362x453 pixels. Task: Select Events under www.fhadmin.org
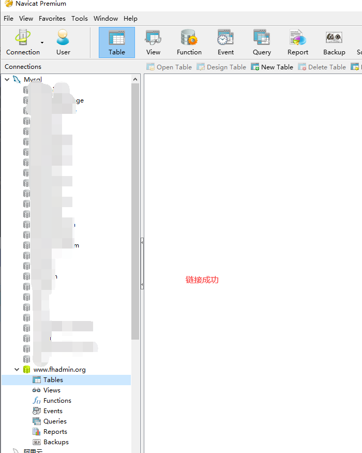(53, 411)
